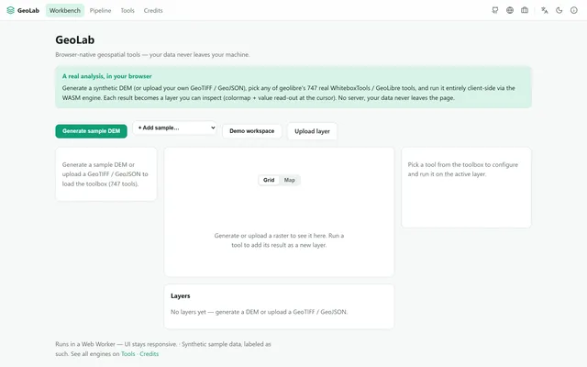This screenshot has width=587, height=367.
Task: Click 'No layers yet' message text
Action: [x=259, y=312]
